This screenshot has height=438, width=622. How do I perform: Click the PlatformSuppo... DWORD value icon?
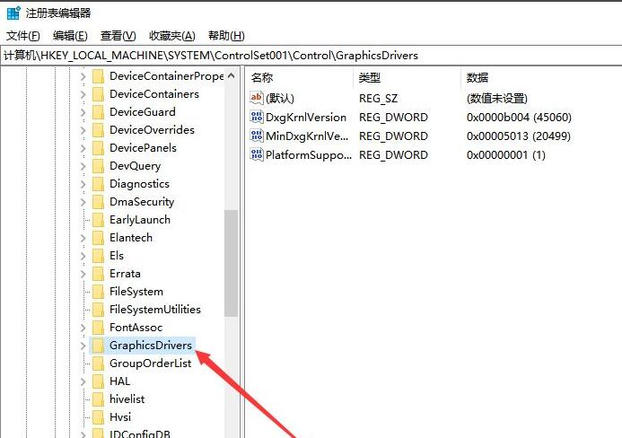[x=257, y=154]
